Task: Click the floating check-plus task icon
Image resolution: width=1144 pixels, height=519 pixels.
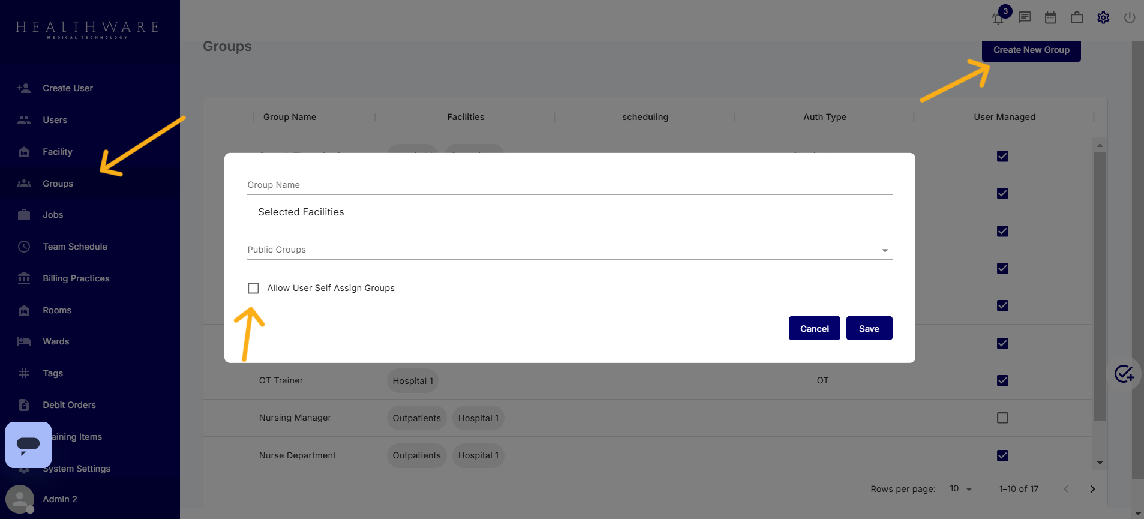Action: coord(1124,374)
